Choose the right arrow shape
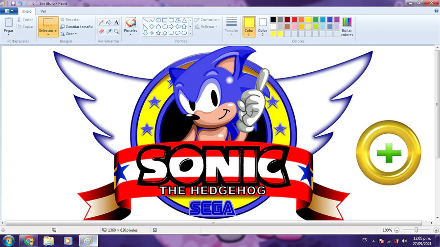 tap(171, 27)
